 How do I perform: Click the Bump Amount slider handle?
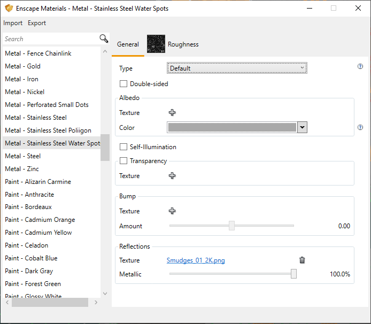(231, 226)
